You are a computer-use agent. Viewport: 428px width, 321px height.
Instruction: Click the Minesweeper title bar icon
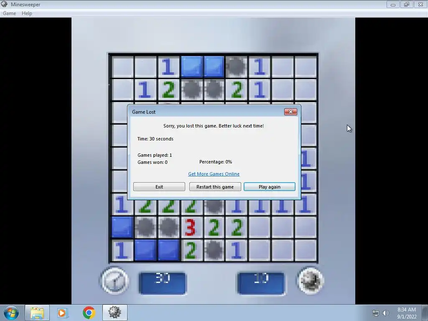(x=4, y=4)
